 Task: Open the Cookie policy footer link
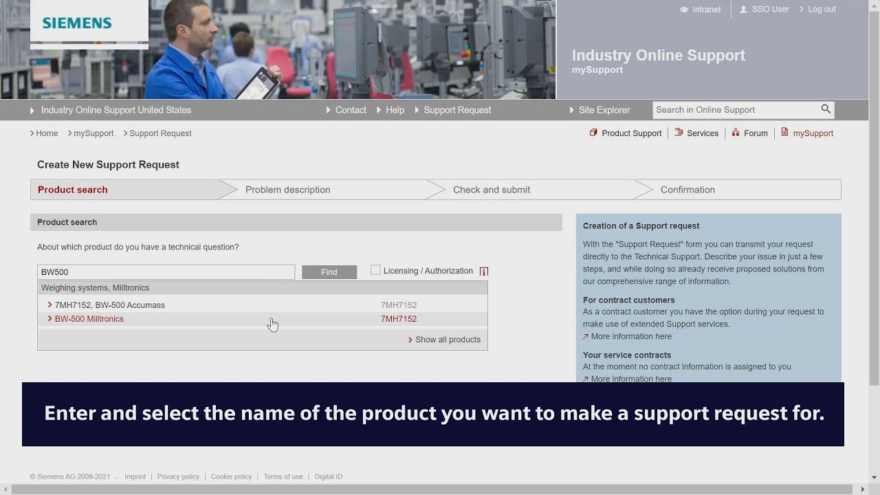pos(231,476)
